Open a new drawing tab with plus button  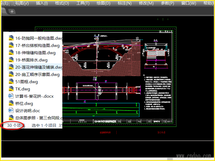(x=12, y=11)
